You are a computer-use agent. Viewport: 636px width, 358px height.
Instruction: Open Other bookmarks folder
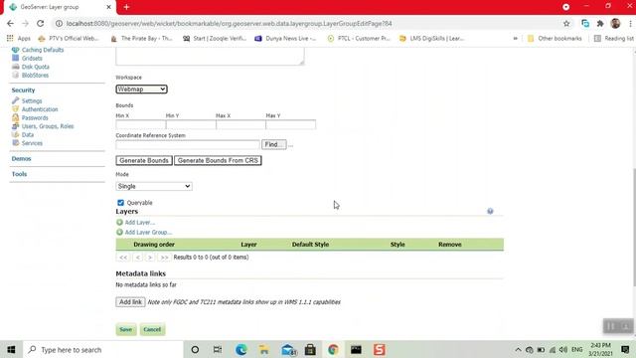tap(555, 38)
